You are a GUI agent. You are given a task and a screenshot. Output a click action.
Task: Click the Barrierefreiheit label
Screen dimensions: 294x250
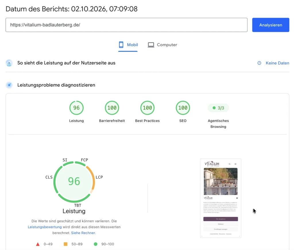[x=112, y=121]
